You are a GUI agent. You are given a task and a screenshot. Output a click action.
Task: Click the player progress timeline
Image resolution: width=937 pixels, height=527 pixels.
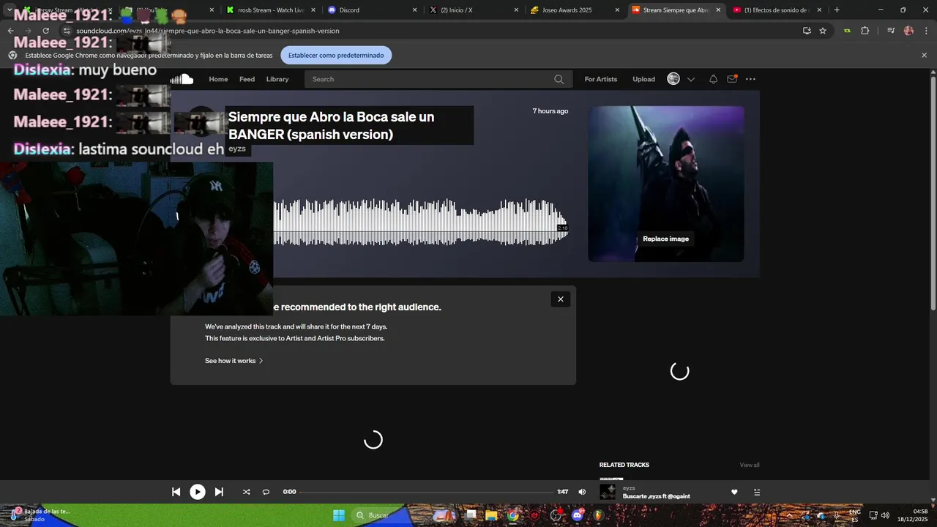427,492
